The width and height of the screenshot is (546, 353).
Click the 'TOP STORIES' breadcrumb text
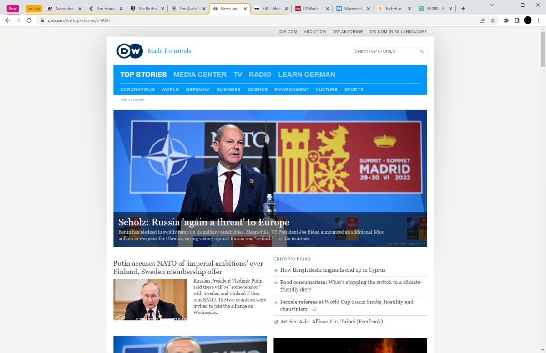(132, 100)
